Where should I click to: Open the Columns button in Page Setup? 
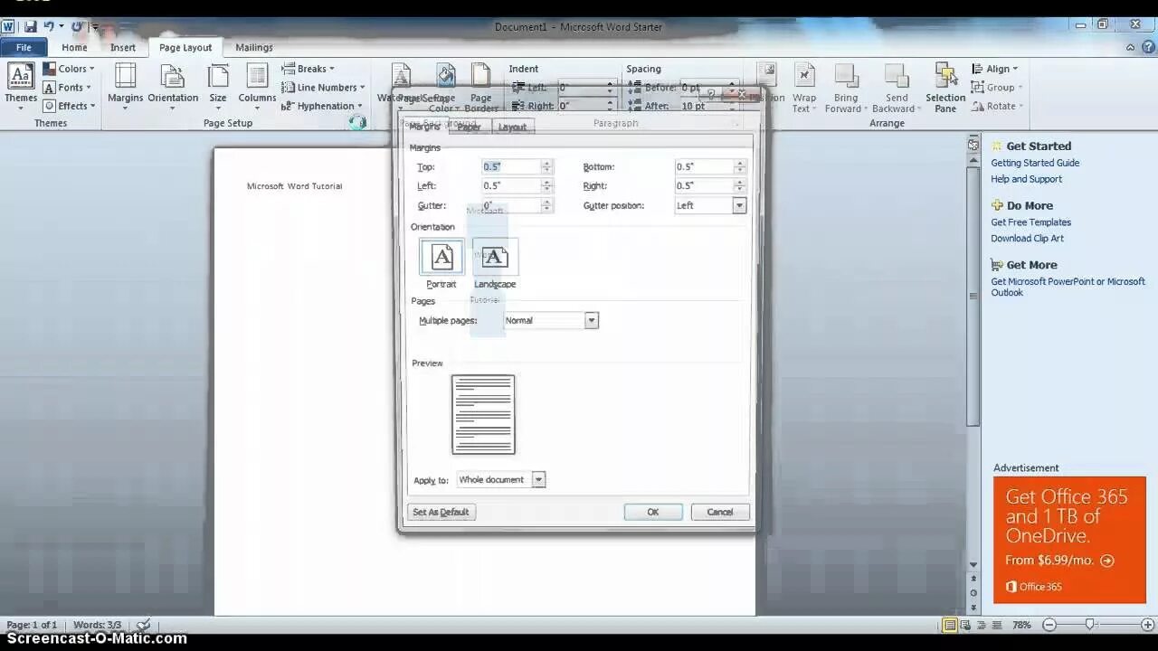tap(257, 87)
